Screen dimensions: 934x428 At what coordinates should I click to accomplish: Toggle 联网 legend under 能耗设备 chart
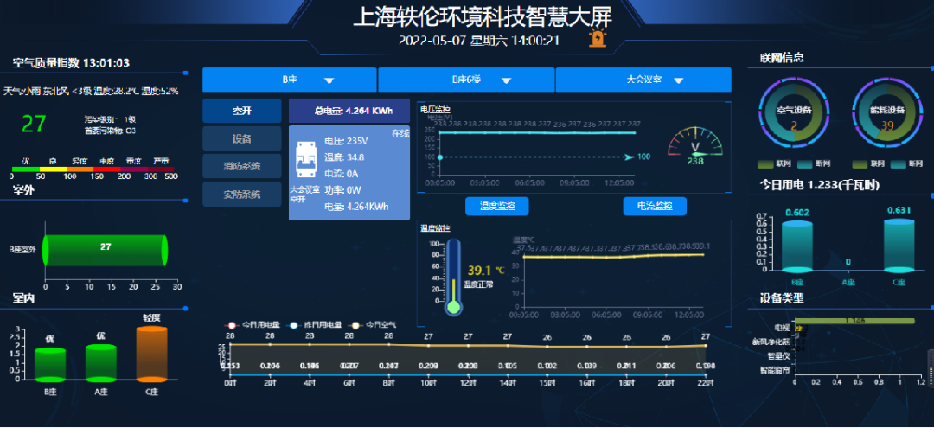[x=867, y=163]
